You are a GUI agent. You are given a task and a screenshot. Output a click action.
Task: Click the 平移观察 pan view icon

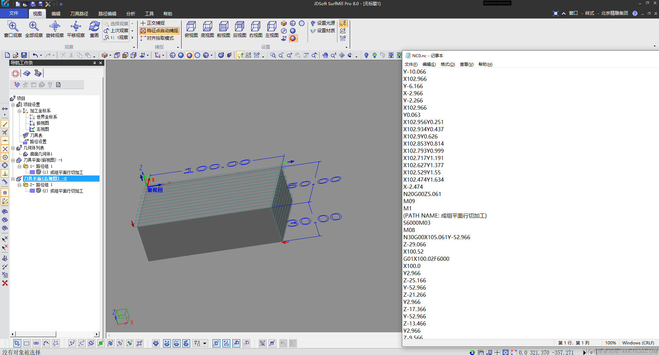click(x=76, y=27)
